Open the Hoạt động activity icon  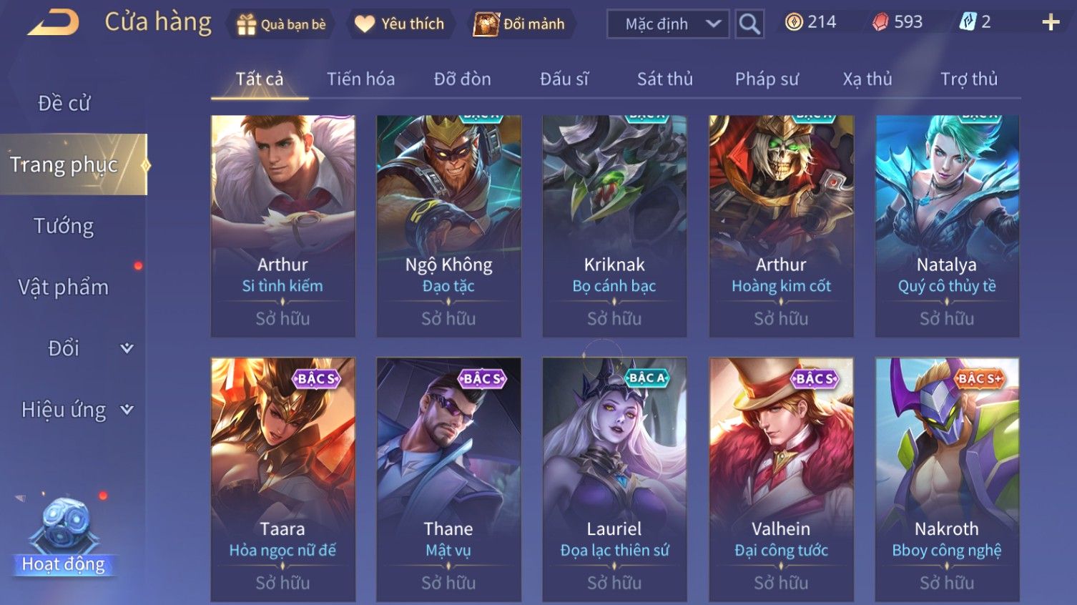tap(64, 536)
